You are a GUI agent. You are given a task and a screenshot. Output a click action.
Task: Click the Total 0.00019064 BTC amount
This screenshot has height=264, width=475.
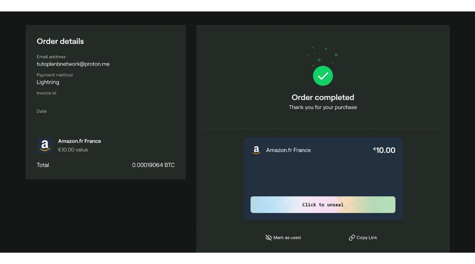153,165
